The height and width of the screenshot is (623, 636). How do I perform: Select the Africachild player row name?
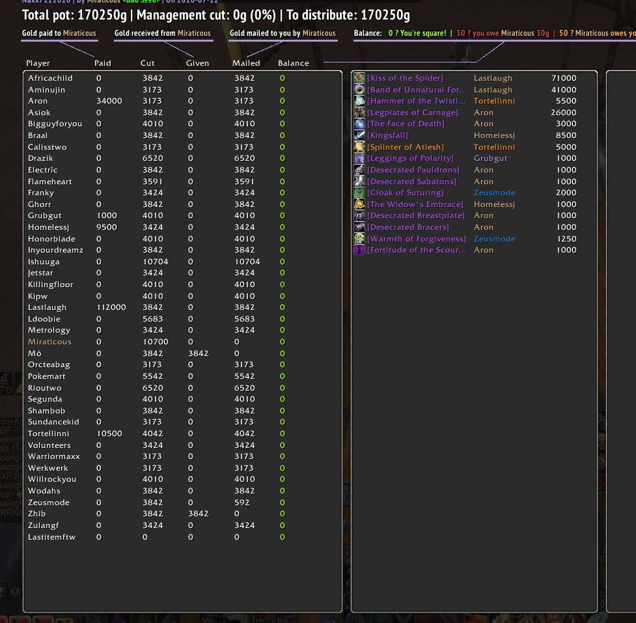(50, 78)
